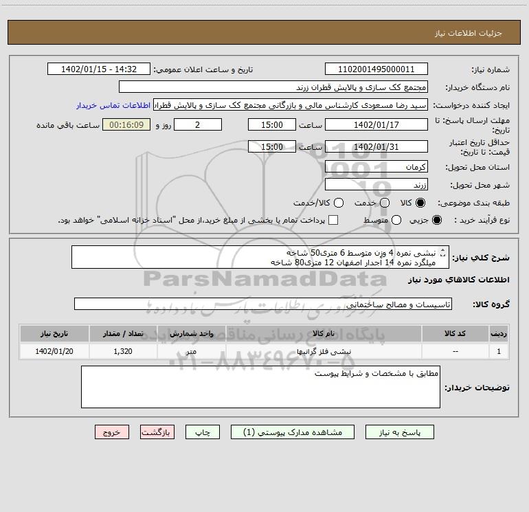Click the announcement date 1402/01/15 - 14:32 field

pyautogui.click(x=99, y=69)
